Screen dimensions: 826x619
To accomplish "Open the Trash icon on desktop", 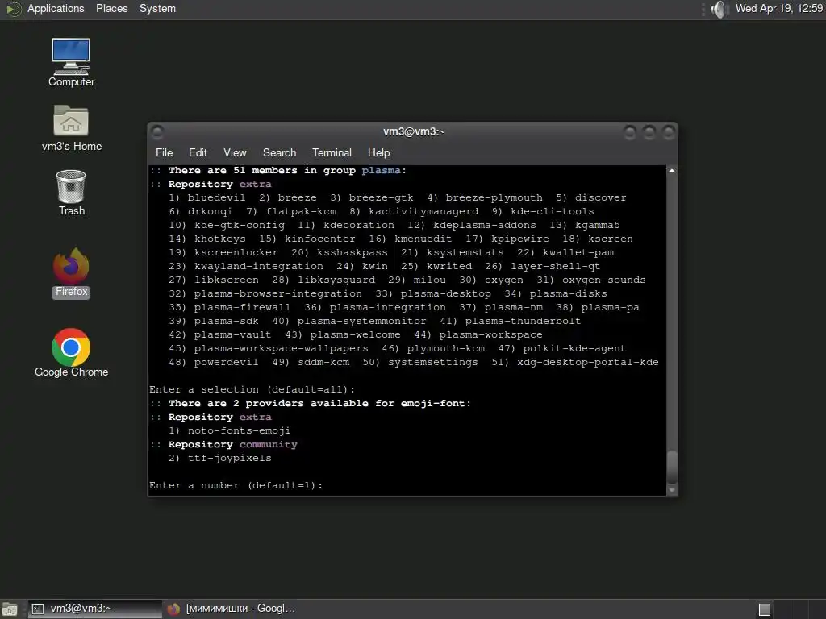I will [x=71, y=193].
